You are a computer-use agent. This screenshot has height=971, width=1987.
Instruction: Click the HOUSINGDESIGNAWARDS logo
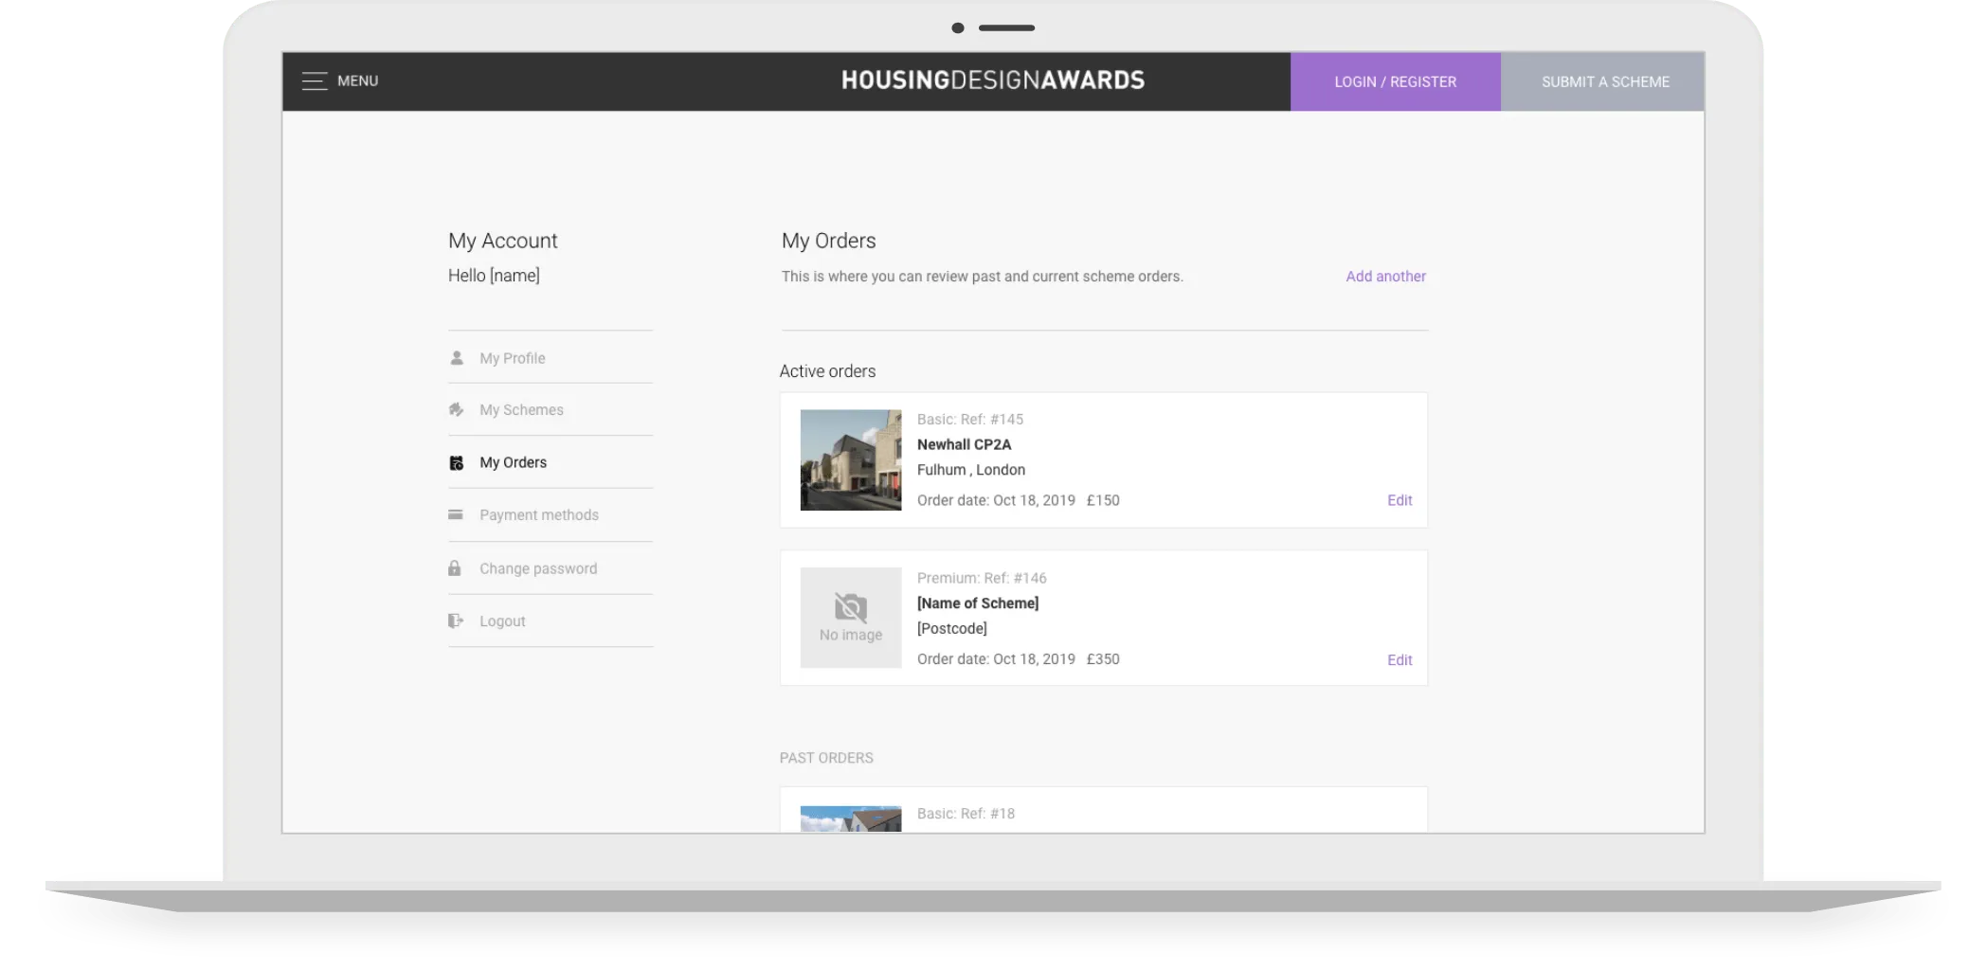[x=993, y=81]
